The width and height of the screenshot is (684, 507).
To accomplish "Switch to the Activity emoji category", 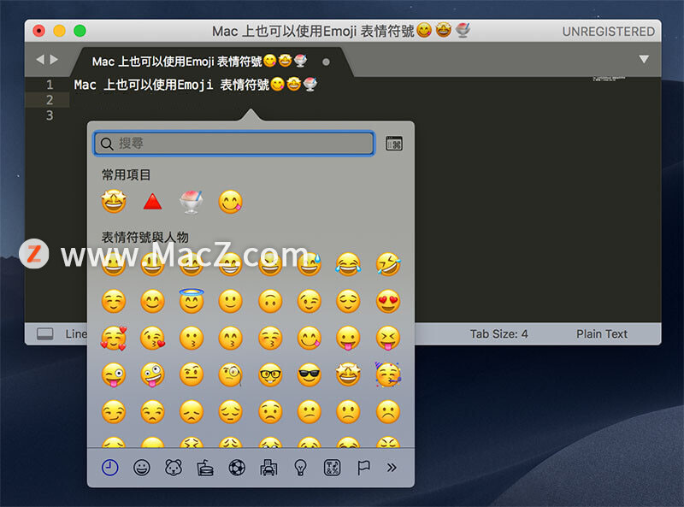I will [x=238, y=468].
